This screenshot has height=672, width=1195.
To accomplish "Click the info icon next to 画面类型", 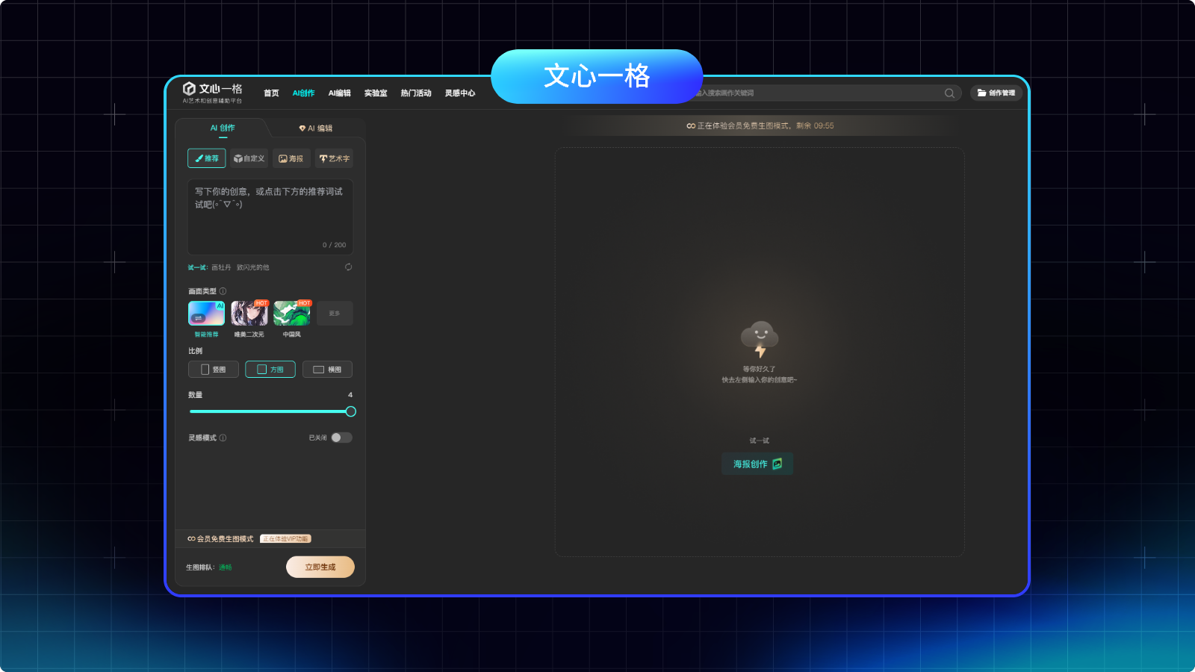I will 223,291.
